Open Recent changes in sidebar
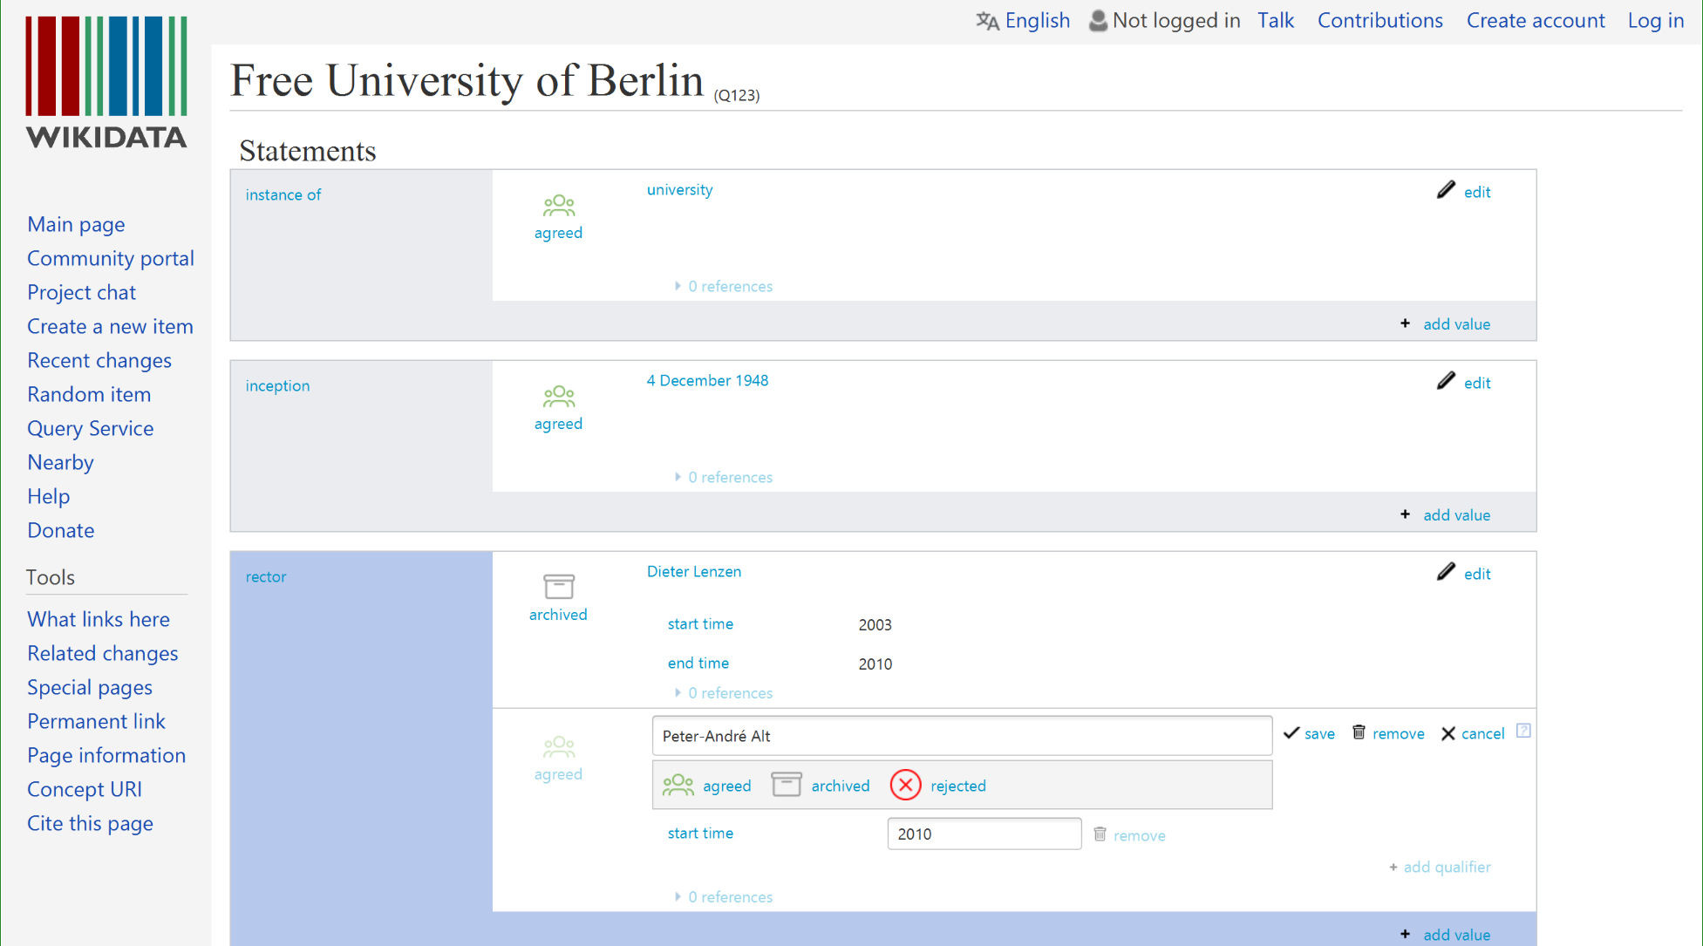The width and height of the screenshot is (1703, 946). (99, 360)
